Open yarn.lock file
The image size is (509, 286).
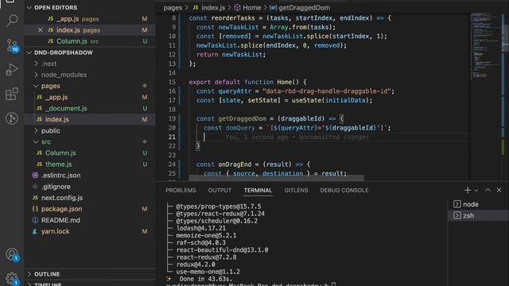coord(90,231)
